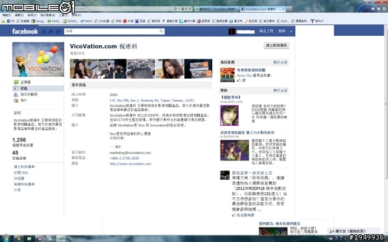Open GOGO... bookmark in favorites bar
The height and width of the screenshot is (242, 388).
[71, 21]
